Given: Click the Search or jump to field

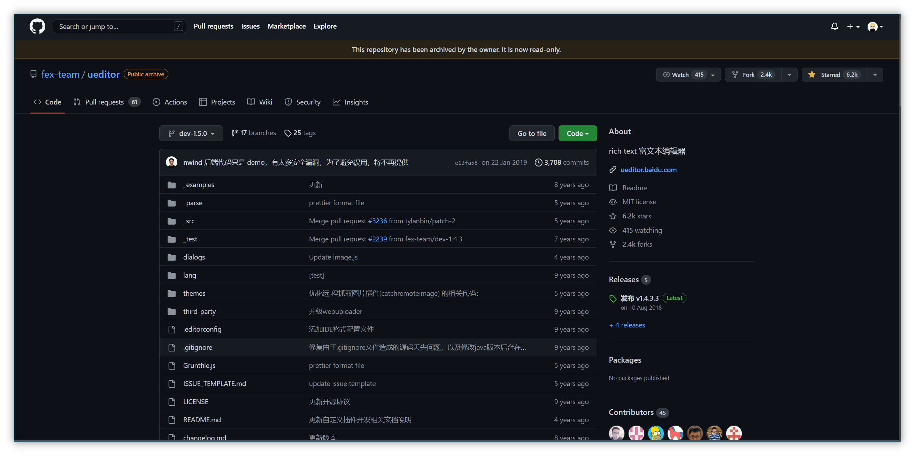Looking at the screenshot, I should pyautogui.click(x=119, y=26).
